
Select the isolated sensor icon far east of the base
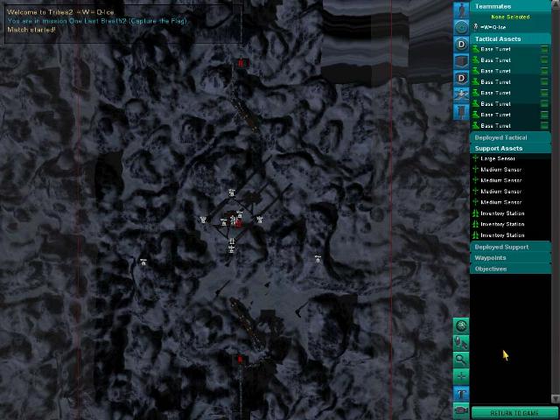pos(318,259)
